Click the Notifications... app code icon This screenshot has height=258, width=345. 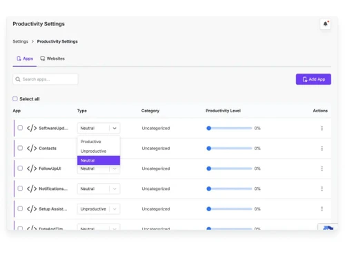click(x=32, y=189)
